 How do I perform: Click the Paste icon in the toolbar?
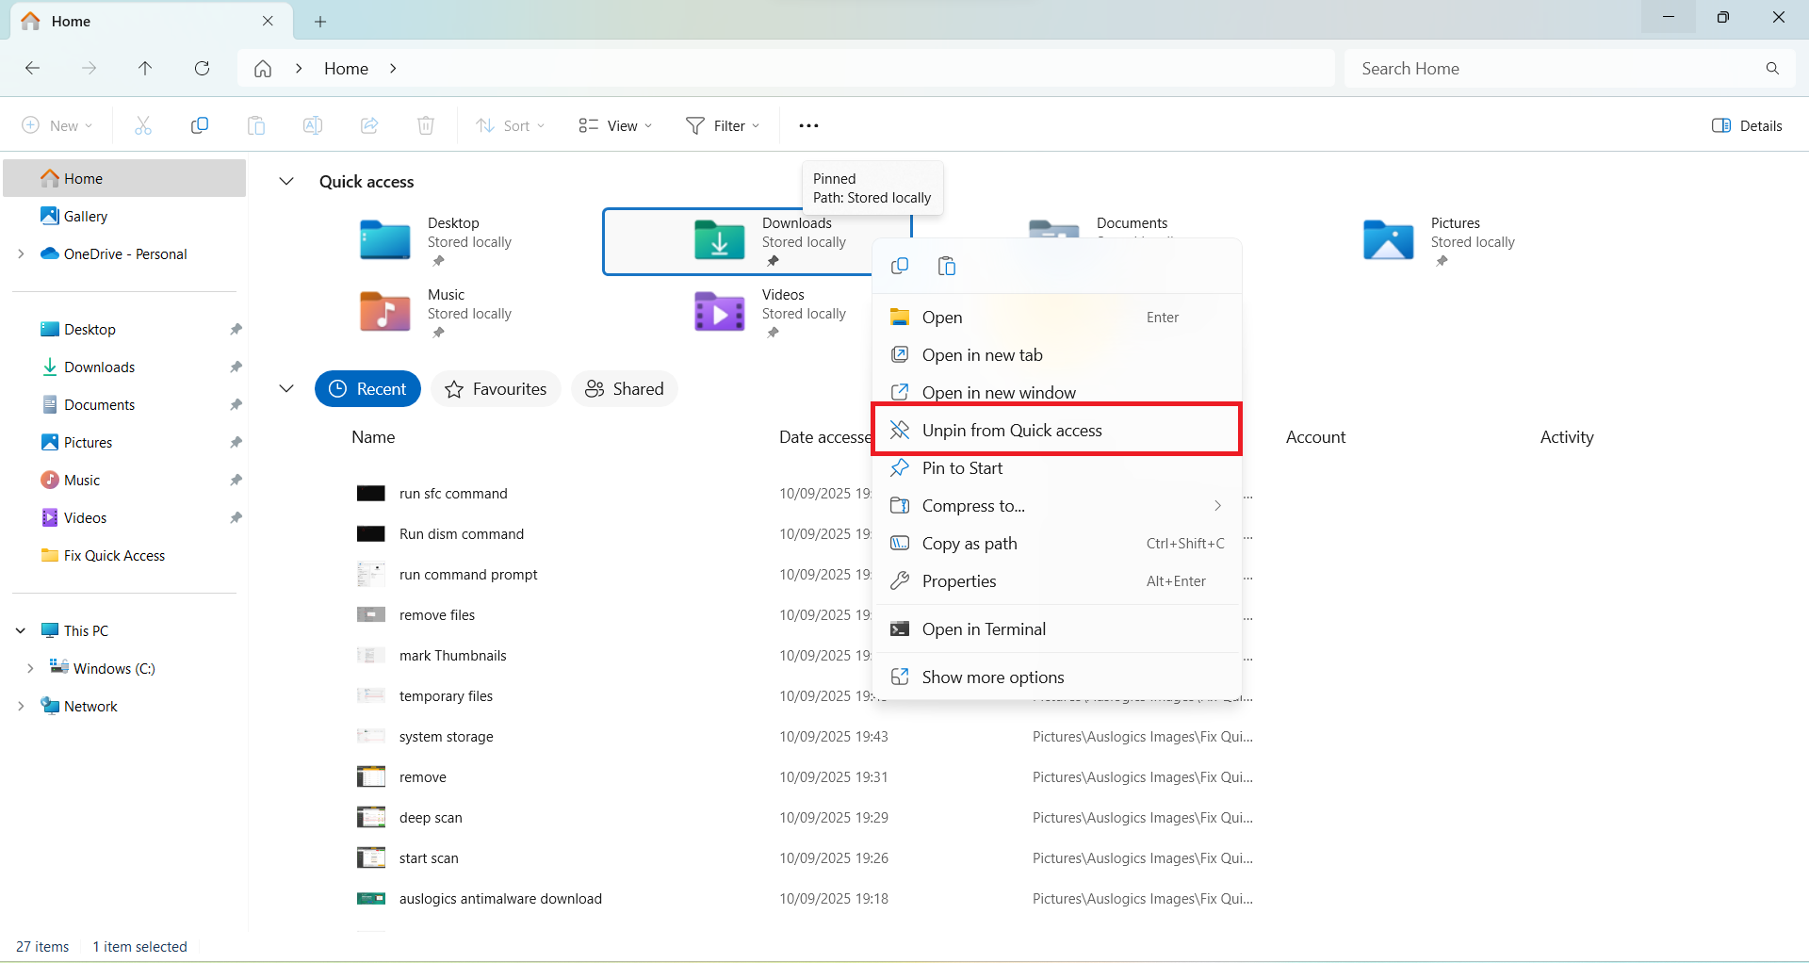point(255,124)
